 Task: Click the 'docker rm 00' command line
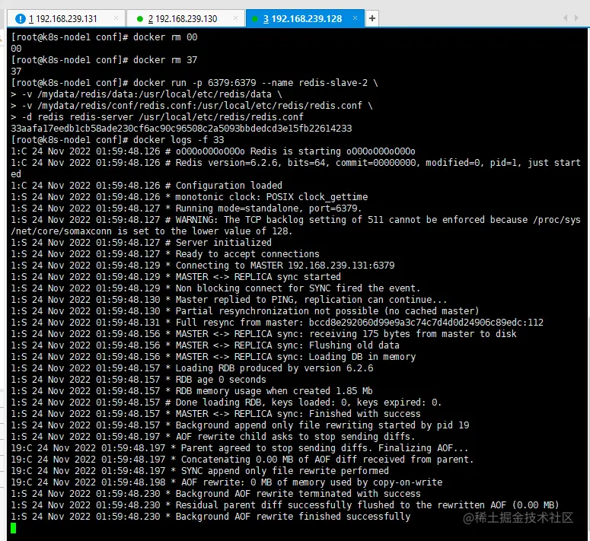click(104, 37)
